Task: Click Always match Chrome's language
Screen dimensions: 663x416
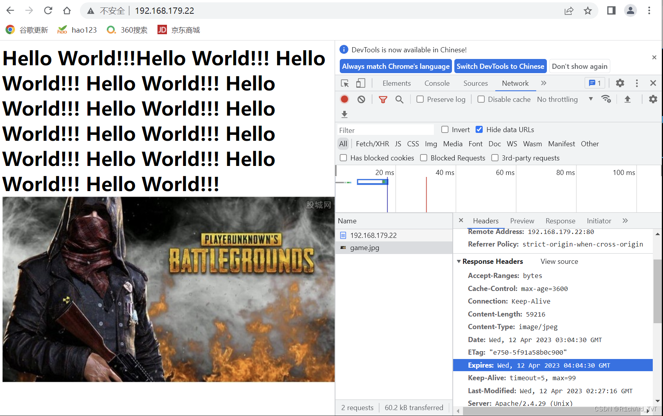Action: [396, 66]
